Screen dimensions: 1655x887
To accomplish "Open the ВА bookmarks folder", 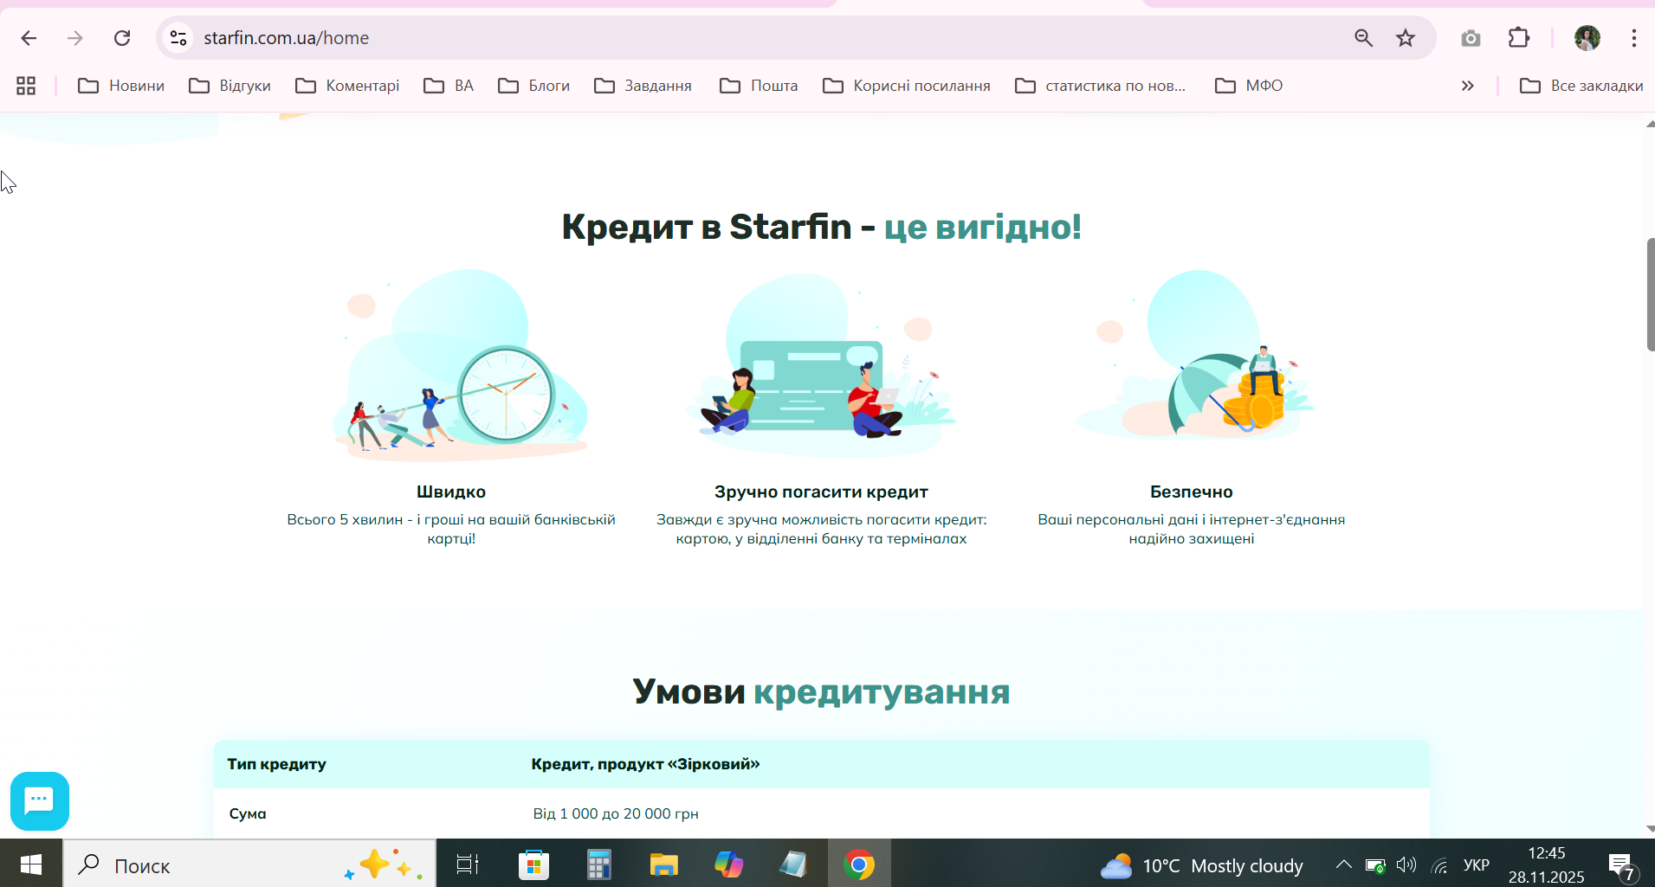I will [x=449, y=86].
